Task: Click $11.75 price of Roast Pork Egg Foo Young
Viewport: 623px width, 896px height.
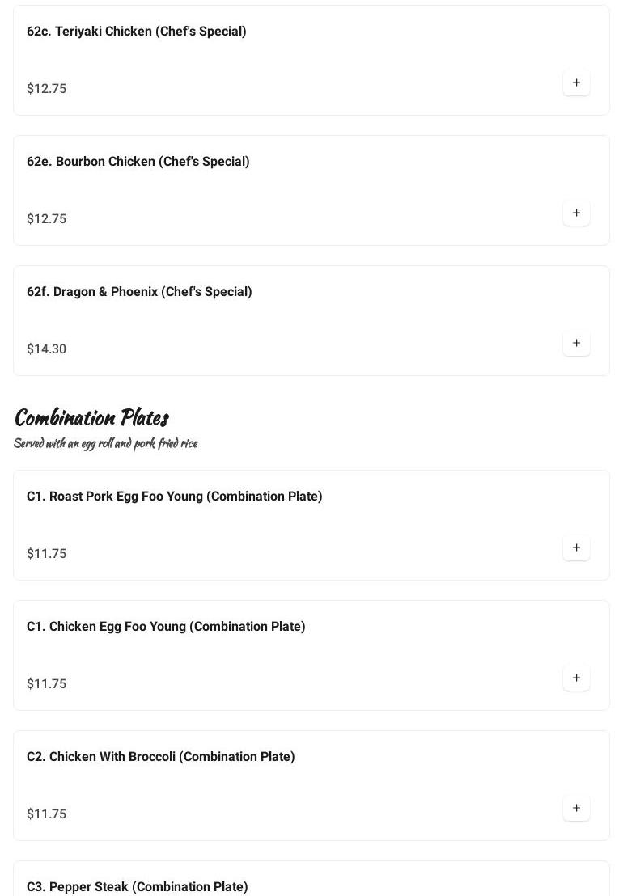Action: pos(47,554)
